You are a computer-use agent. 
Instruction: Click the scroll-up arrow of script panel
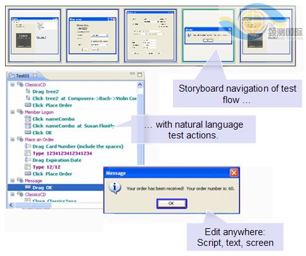(140, 85)
